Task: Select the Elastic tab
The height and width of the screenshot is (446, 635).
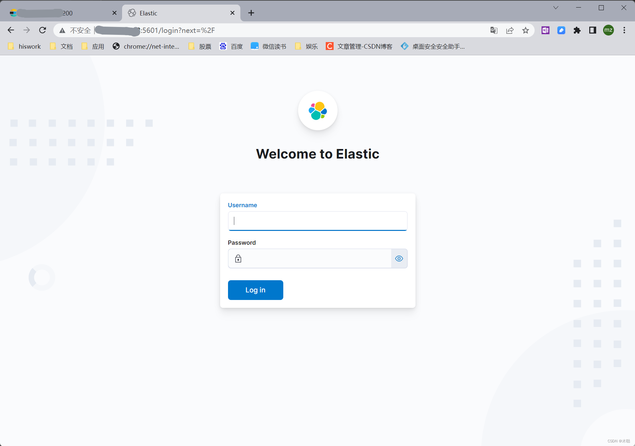Action: pyautogui.click(x=181, y=13)
